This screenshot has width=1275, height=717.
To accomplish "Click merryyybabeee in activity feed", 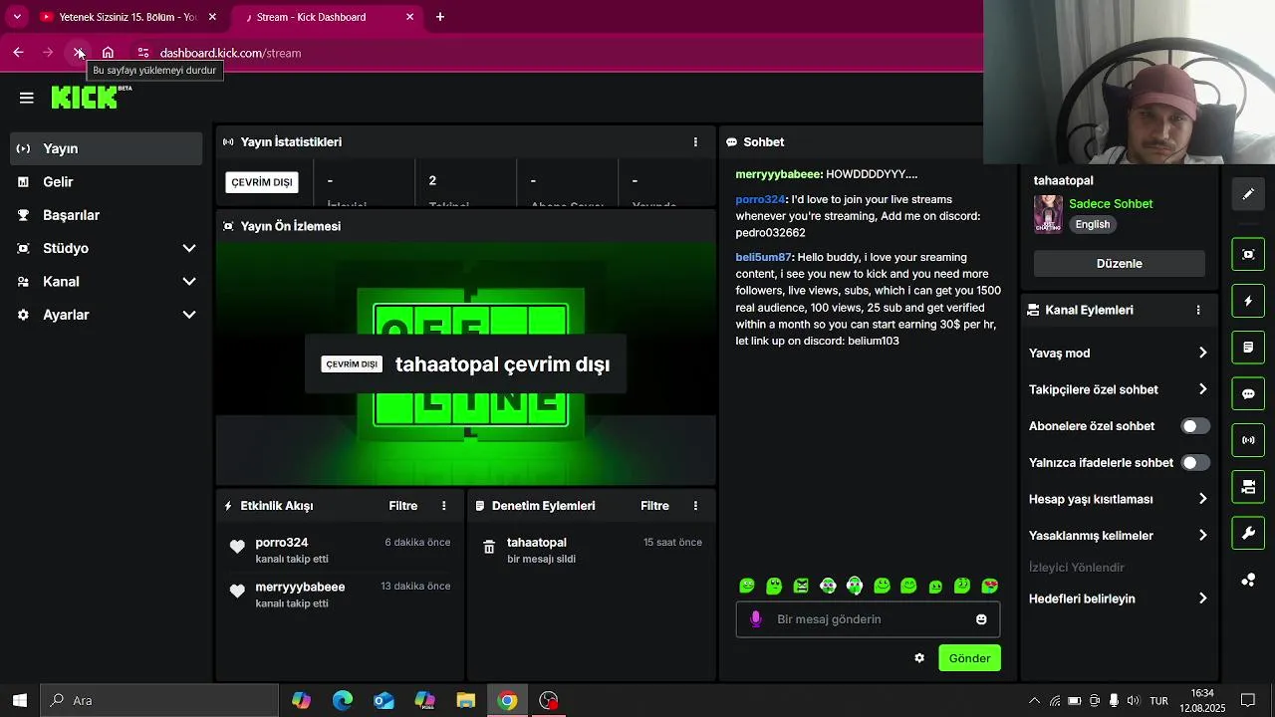I will pyautogui.click(x=300, y=587).
